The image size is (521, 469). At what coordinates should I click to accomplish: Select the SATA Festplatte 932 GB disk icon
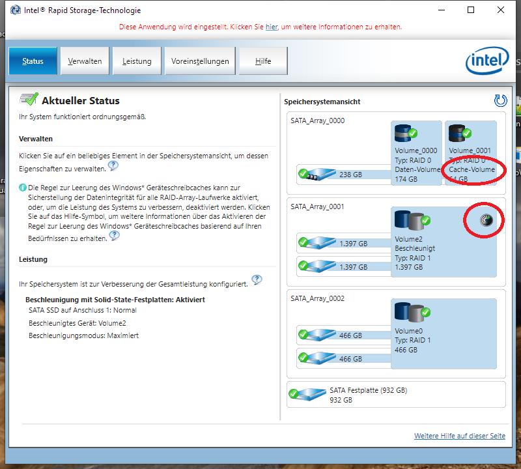[x=307, y=394]
